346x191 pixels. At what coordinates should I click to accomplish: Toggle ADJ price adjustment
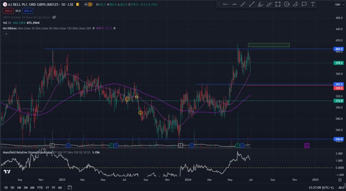tap(341, 187)
